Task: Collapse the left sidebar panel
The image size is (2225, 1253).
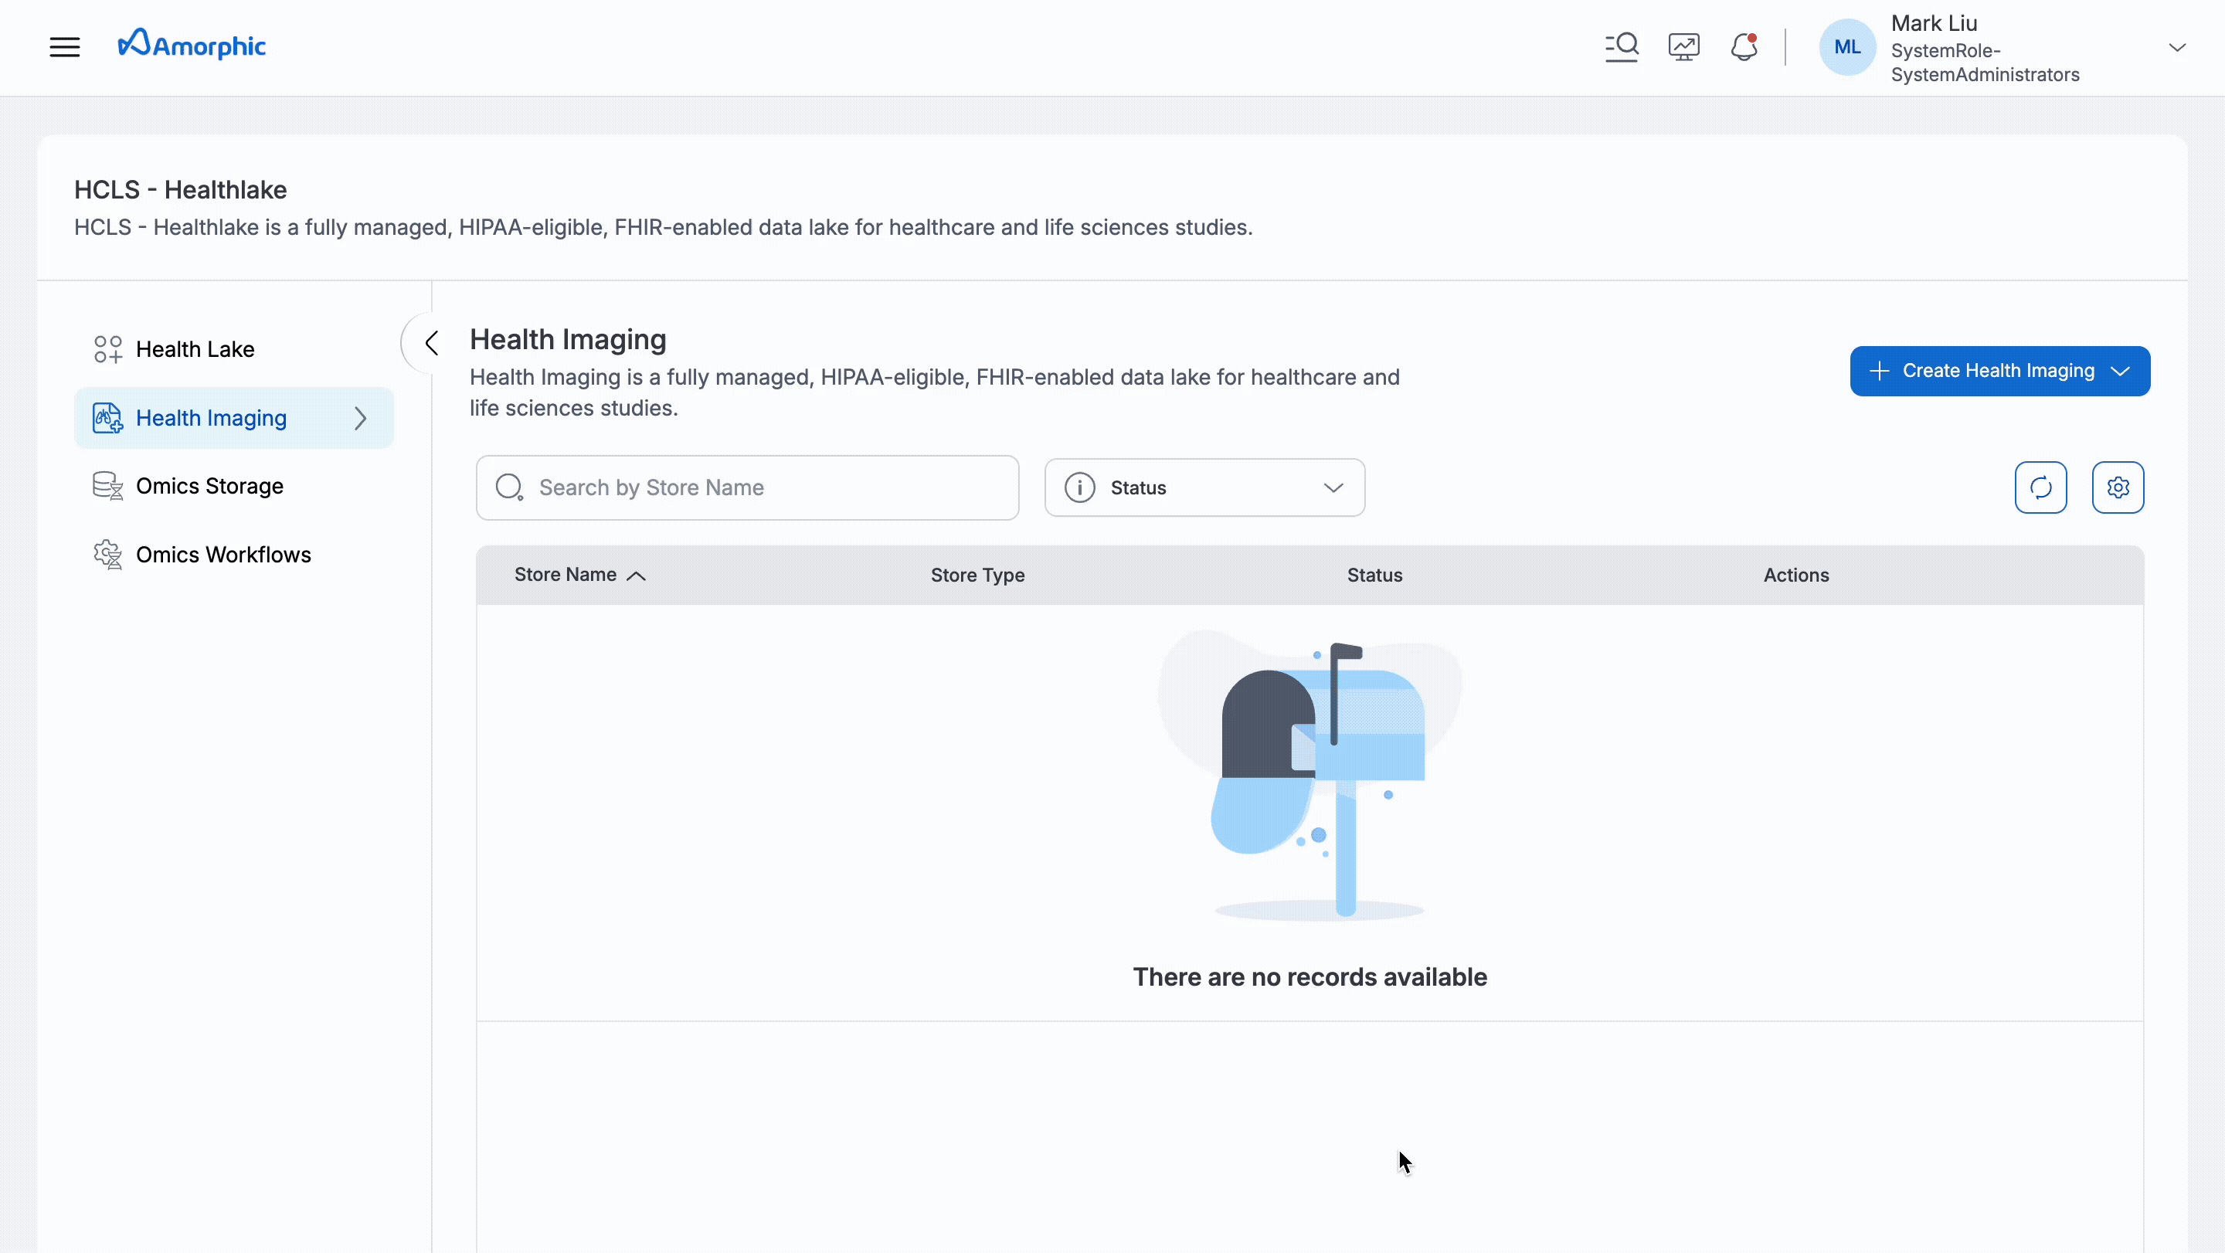Action: pyautogui.click(x=432, y=343)
